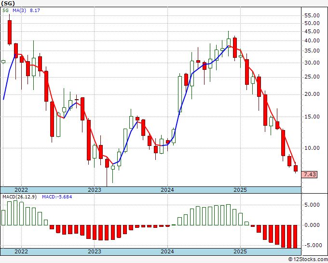The width and height of the screenshot is (328, 263).
Task: Click 2025 on the MACD timeline
Action: (240, 251)
